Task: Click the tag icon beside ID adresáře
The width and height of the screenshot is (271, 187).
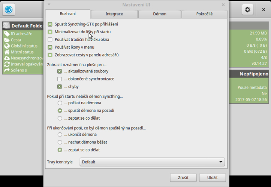Action: point(7,34)
